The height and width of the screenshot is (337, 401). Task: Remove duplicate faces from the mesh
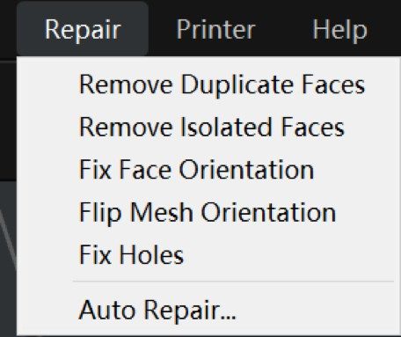click(205, 84)
